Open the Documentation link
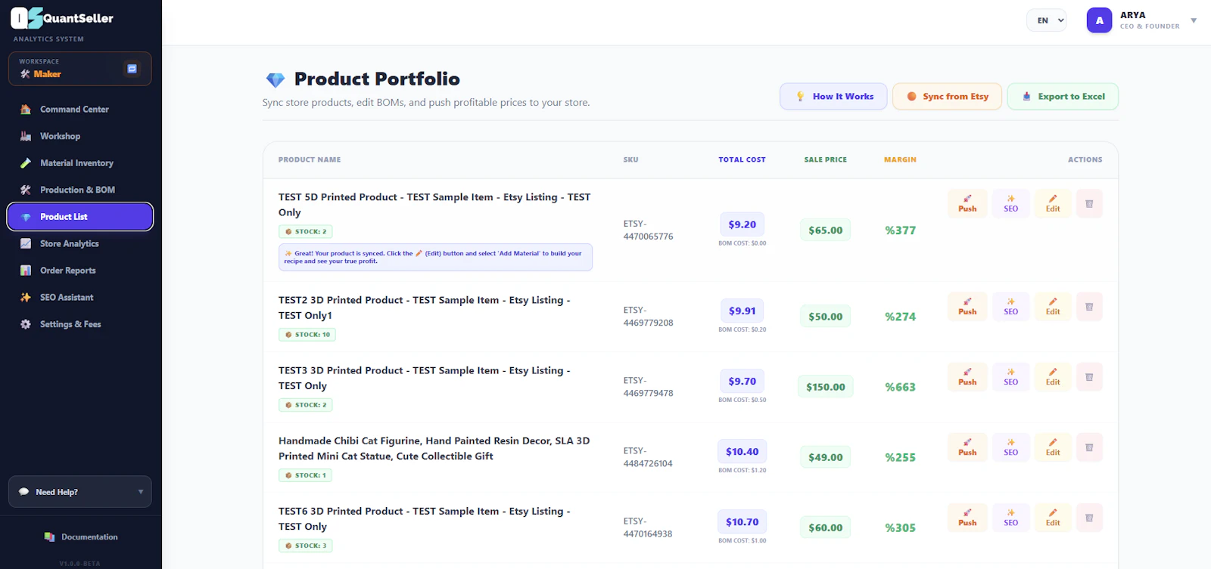The width and height of the screenshot is (1211, 569). (81, 537)
